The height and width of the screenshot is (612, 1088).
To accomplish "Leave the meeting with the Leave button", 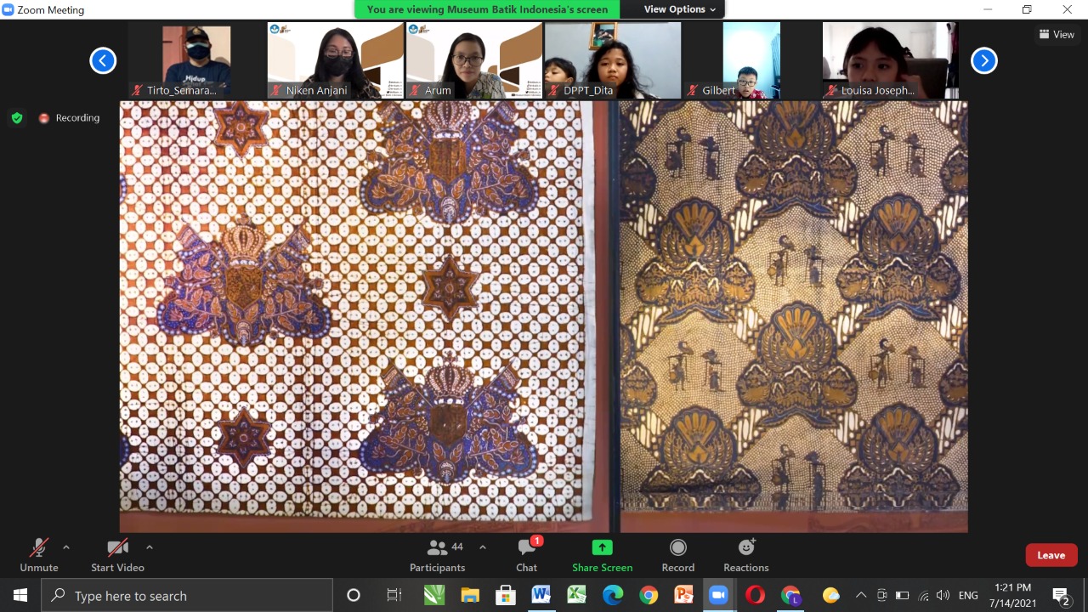I will tap(1051, 554).
